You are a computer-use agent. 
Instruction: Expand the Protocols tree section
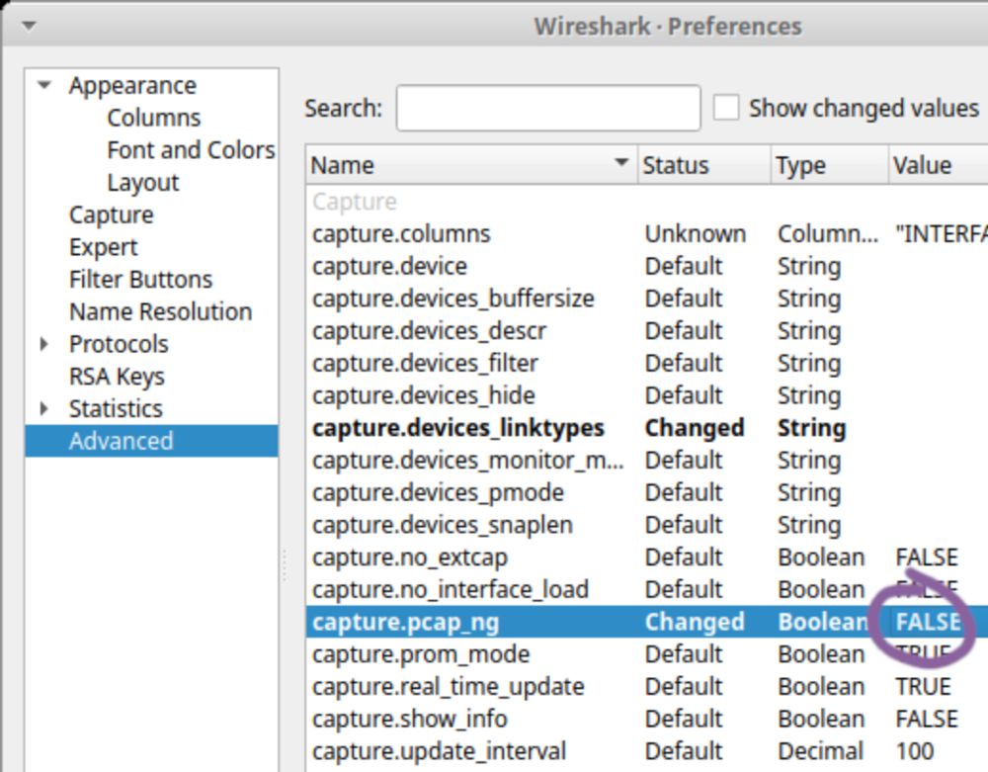click(44, 344)
